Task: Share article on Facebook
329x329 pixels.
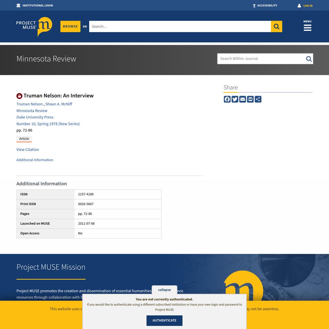Action: point(227,99)
